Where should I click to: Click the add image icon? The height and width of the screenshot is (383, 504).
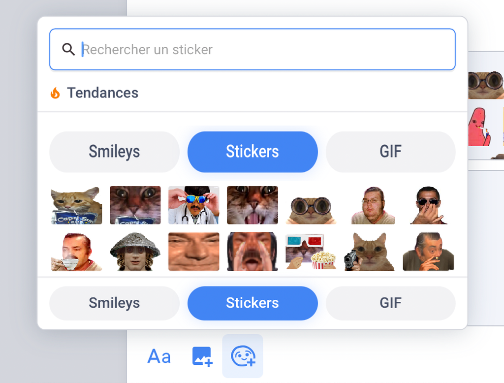[202, 356]
